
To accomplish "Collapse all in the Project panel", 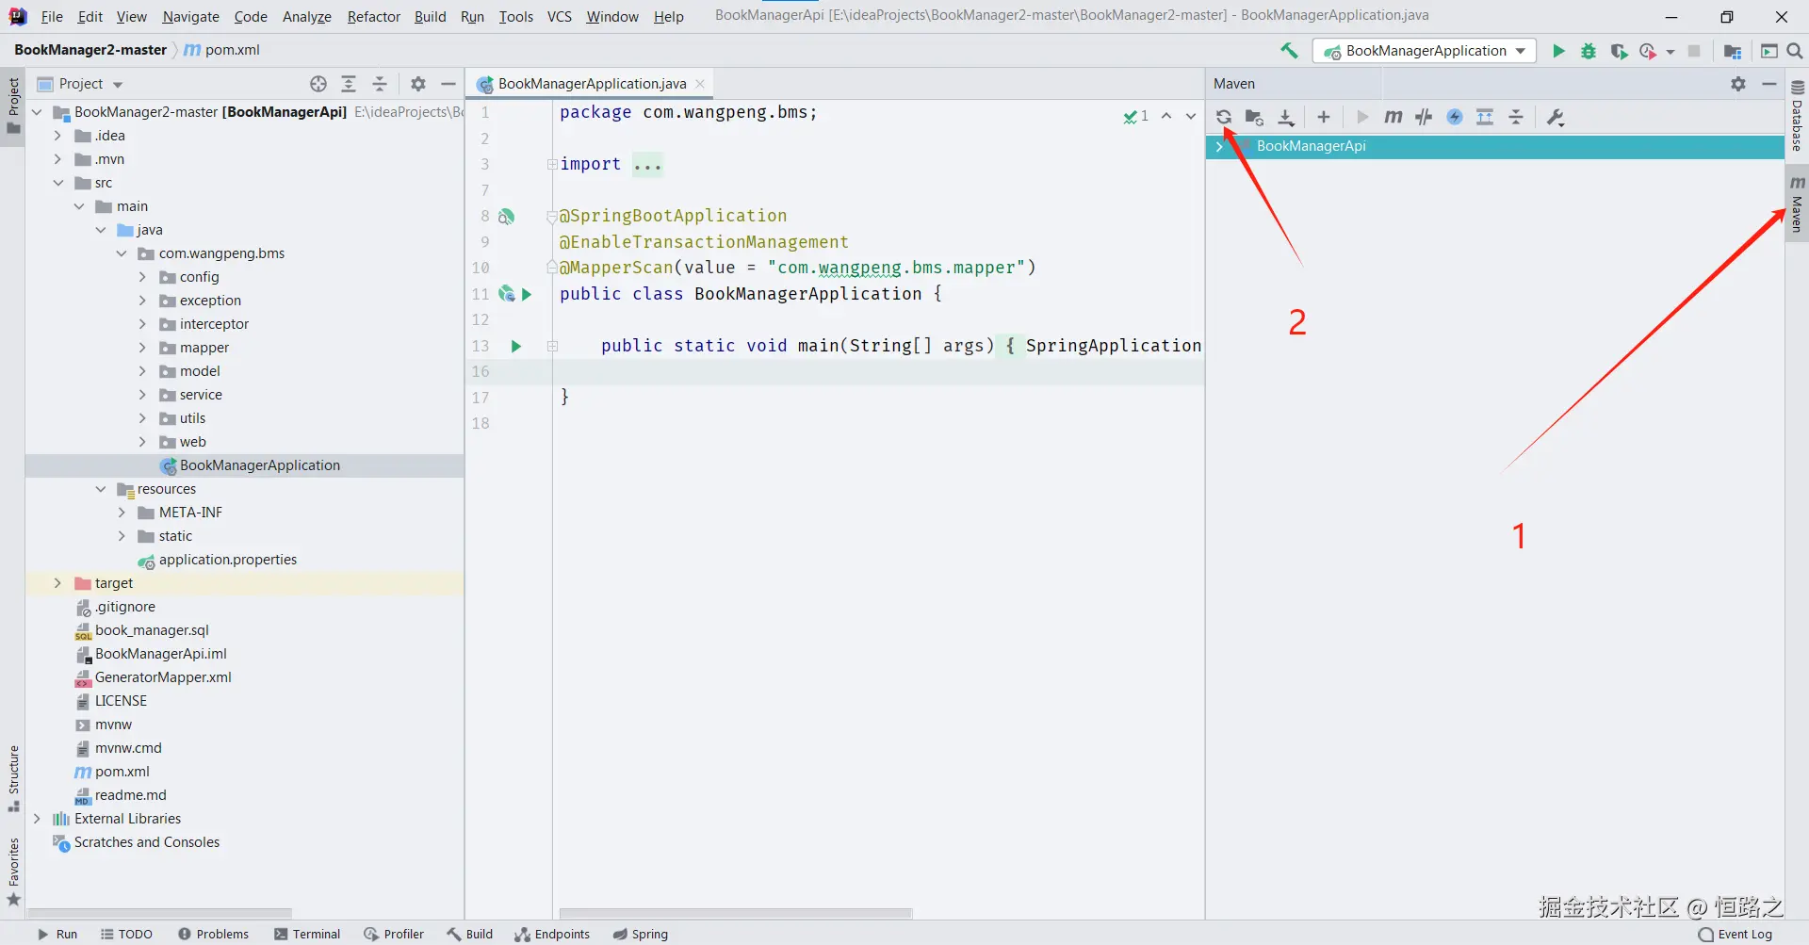I will click(380, 84).
